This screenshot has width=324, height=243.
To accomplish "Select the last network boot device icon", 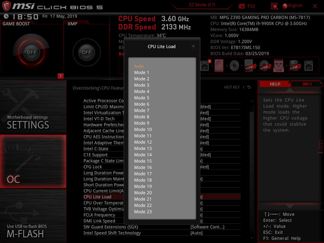I will [309, 66].
